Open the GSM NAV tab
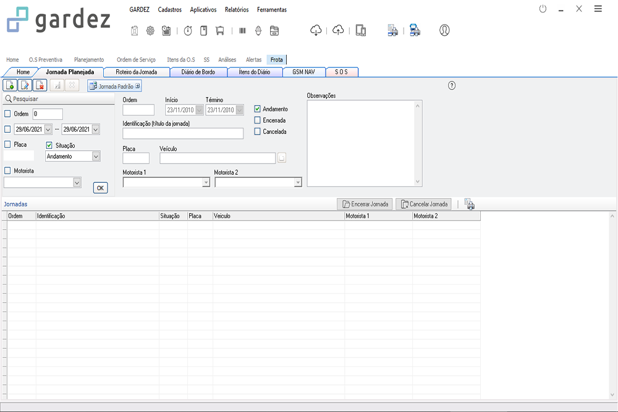The width and height of the screenshot is (618, 412). [x=304, y=72]
